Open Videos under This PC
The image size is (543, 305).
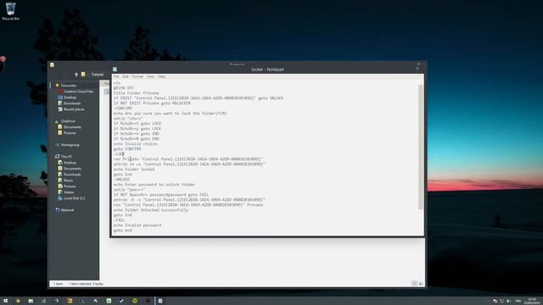click(x=69, y=192)
